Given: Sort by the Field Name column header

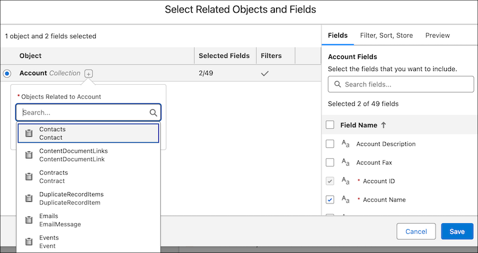Looking at the screenshot, I should tap(359, 125).
